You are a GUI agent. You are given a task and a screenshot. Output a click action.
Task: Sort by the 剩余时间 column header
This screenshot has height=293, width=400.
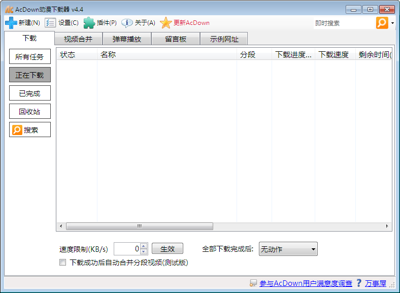[374, 55]
